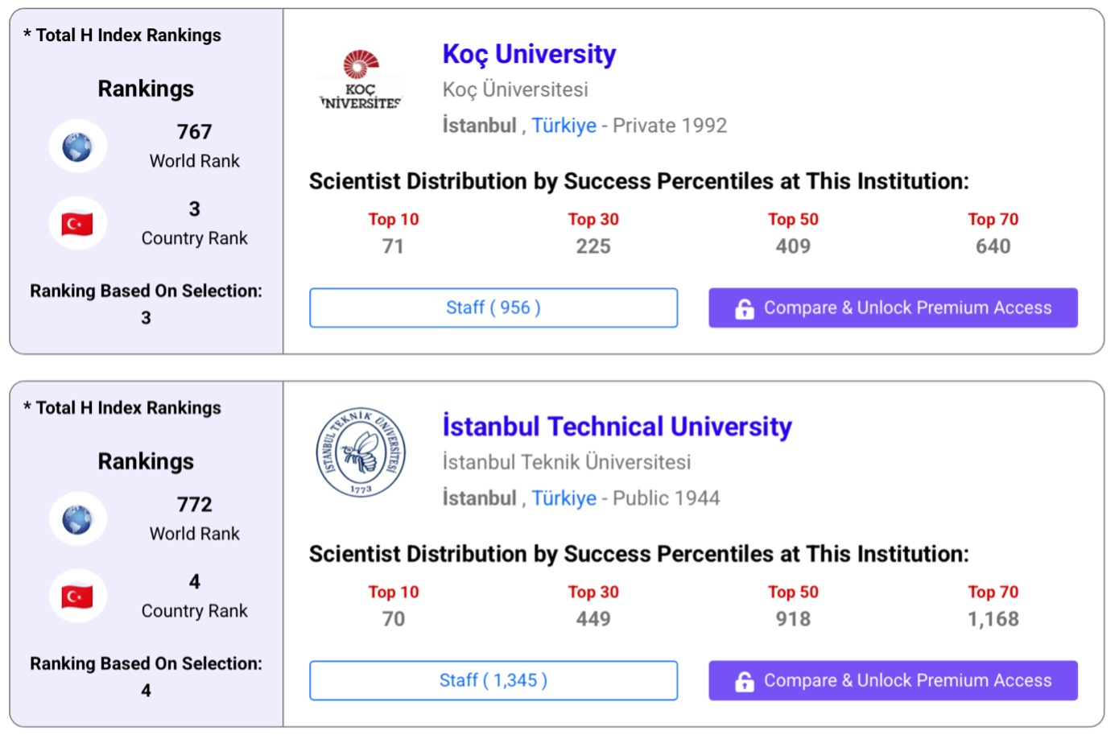Screen dimensions: 1119x735
Task: Click the globe icon beside World Rank 772
Action: coord(77,519)
